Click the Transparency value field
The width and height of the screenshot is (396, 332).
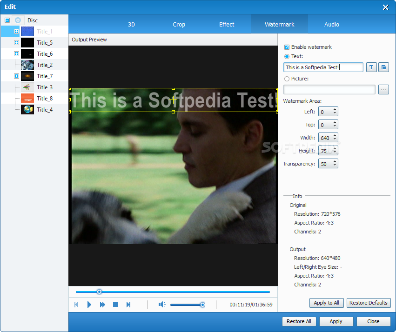click(326, 164)
